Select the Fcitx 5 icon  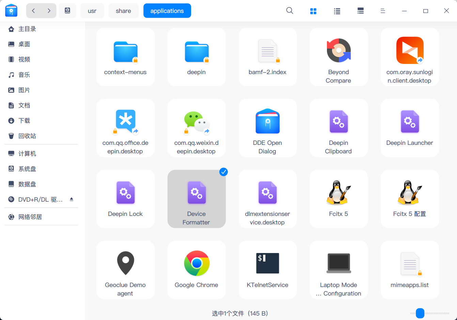coord(338,192)
